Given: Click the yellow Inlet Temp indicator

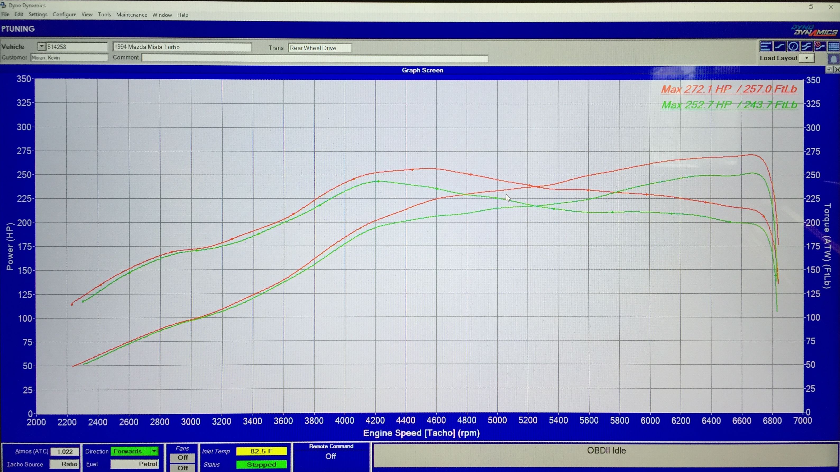Looking at the screenshot, I should pyautogui.click(x=261, y=451).
